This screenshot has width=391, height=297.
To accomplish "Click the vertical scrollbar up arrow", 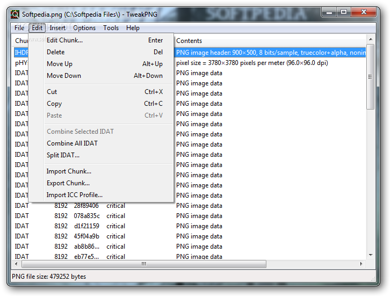I will [371, 39].
